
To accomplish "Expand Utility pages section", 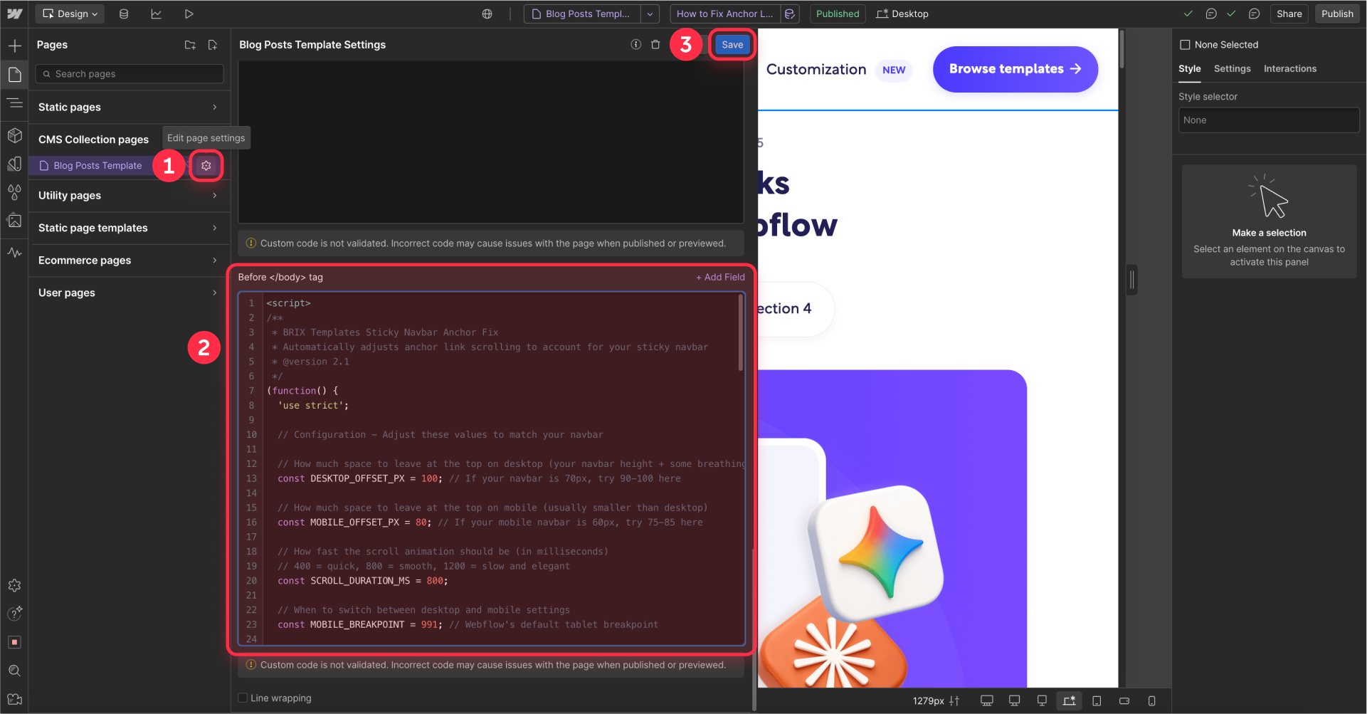I will coord(129,195).
